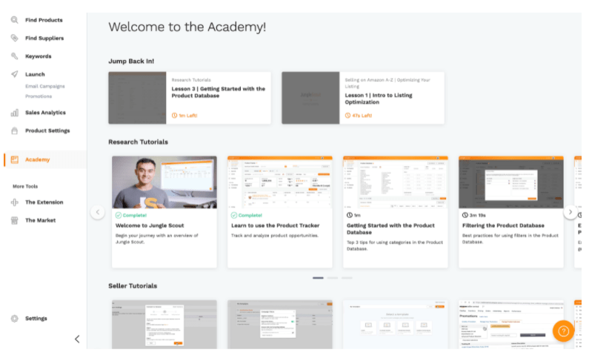This screenshot has height=361, width=589.
Task: Open The Market under More Tools
Action: pyautogui.click(x=40, y=220)
